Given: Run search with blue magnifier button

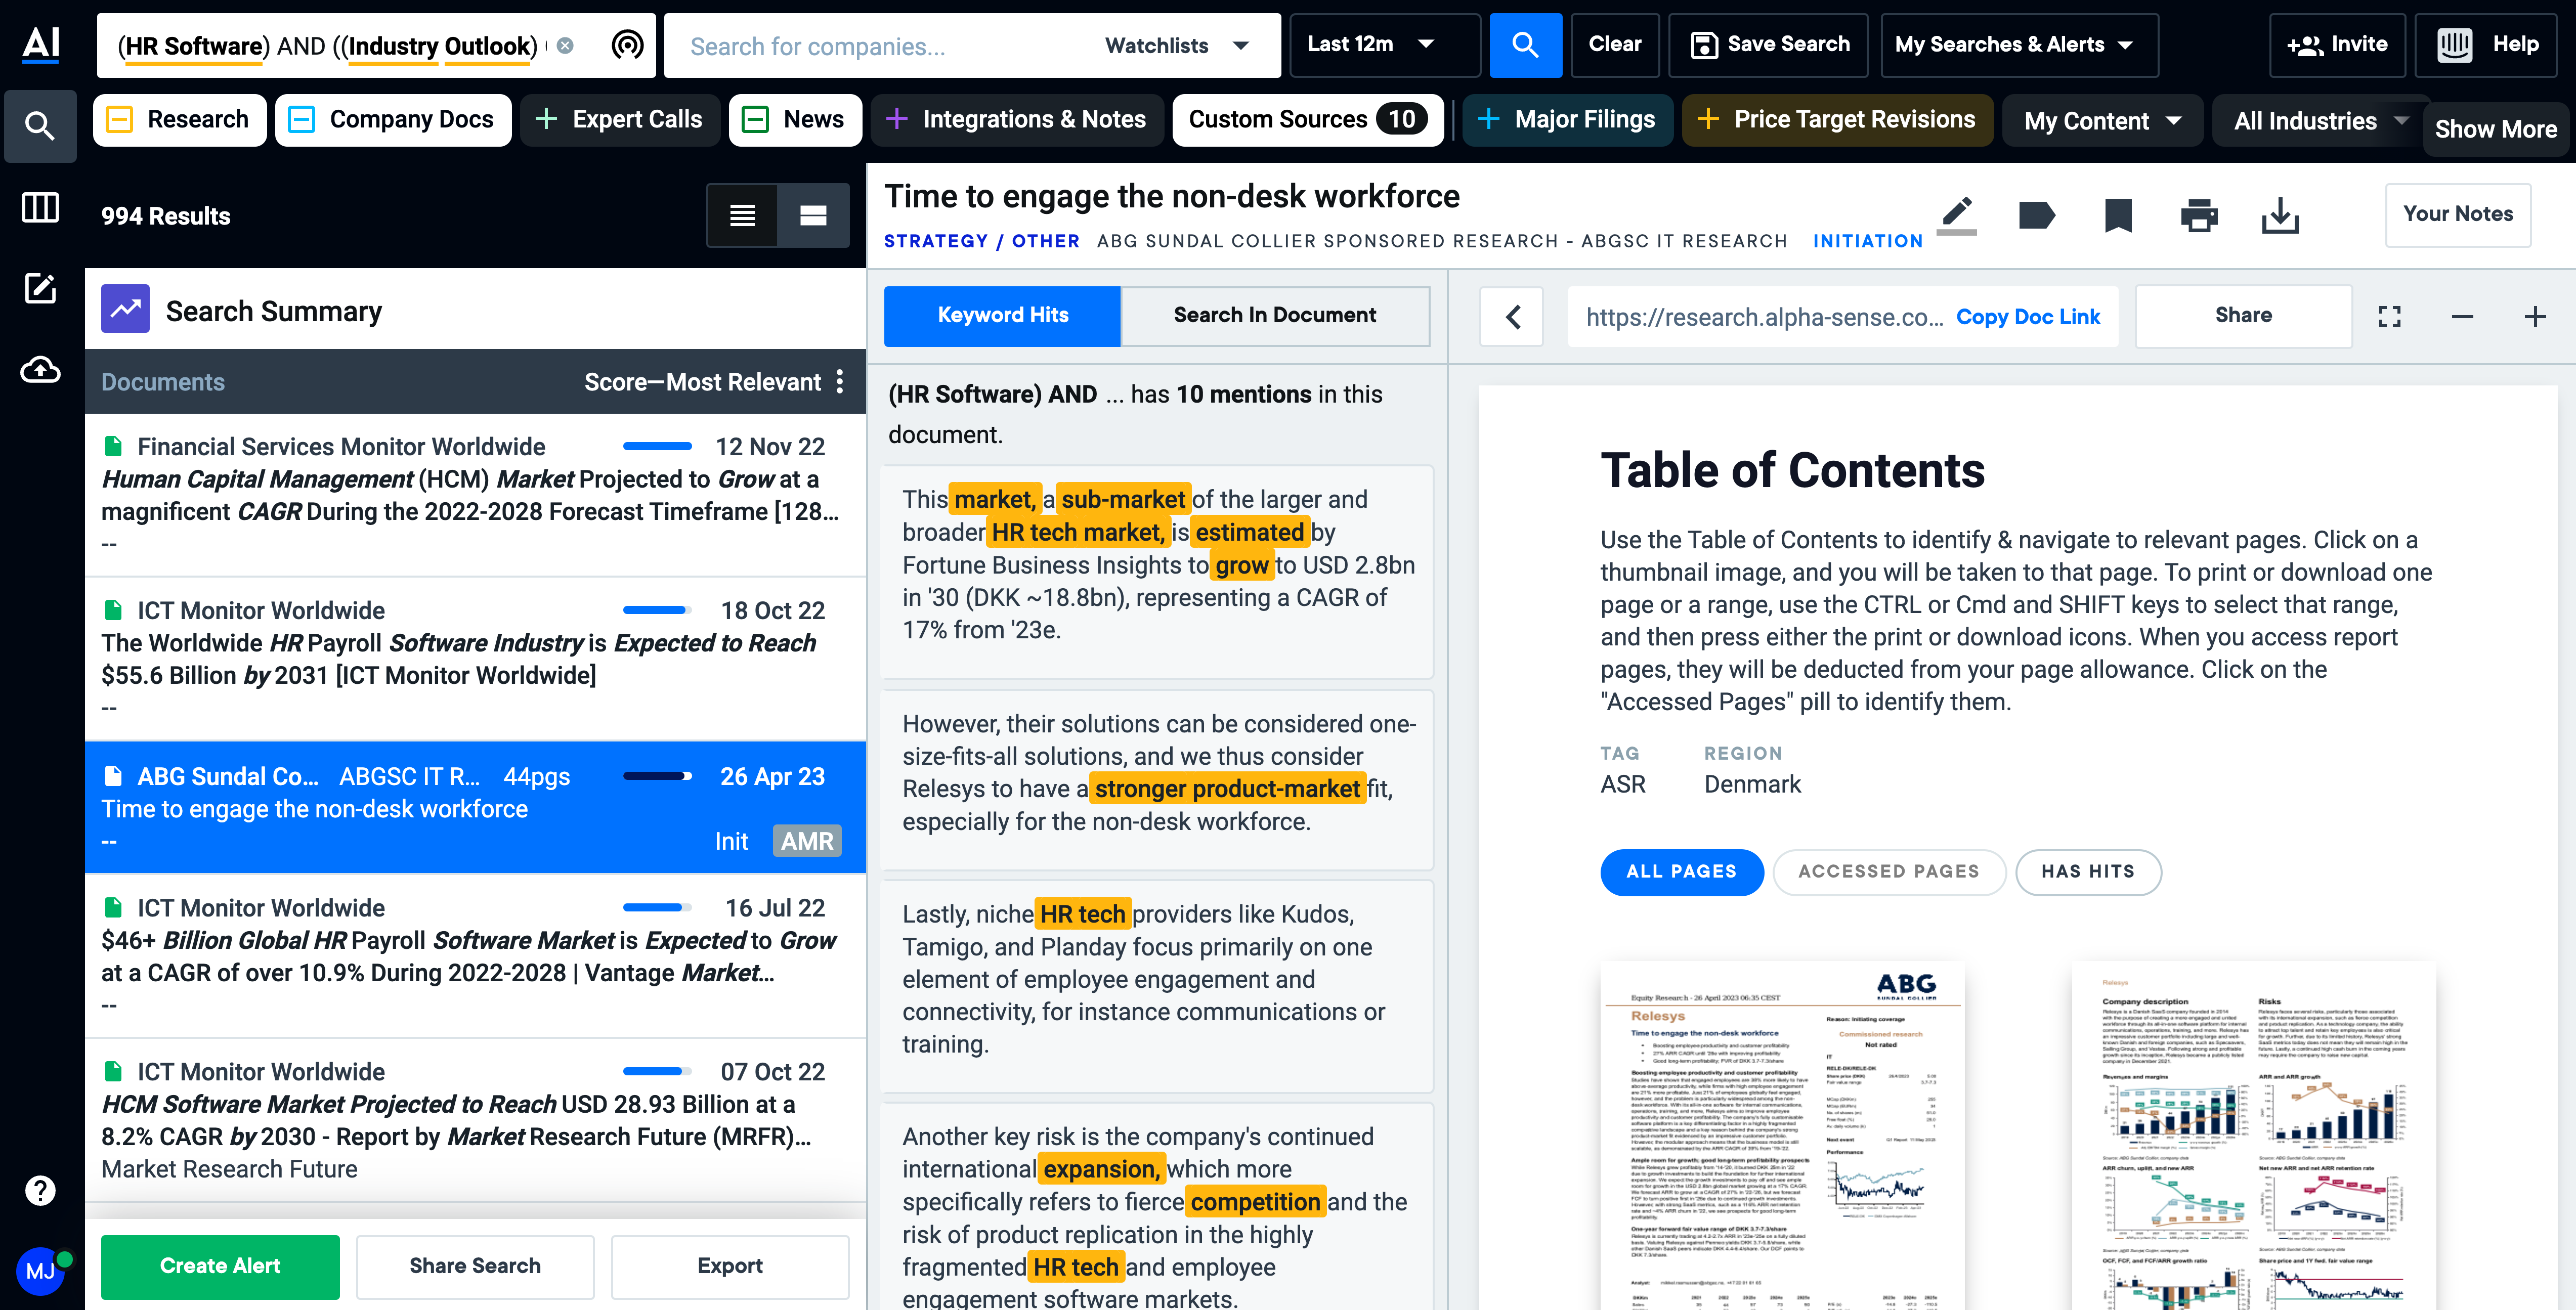Looking at the screenshot, I should (1525, 45).
